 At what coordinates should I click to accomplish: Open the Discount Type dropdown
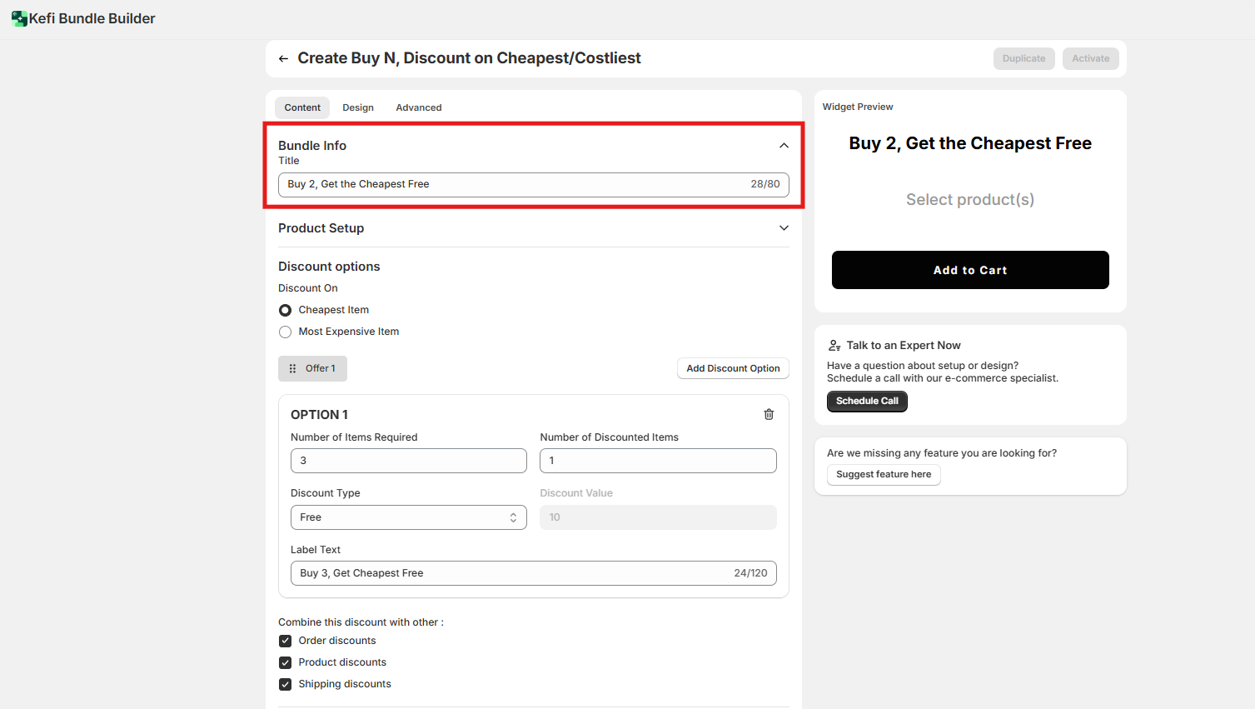point(408,517)
